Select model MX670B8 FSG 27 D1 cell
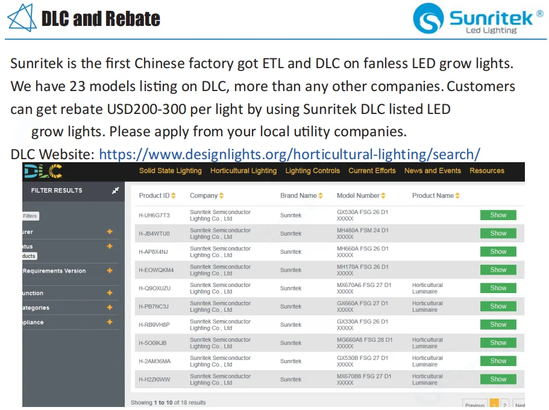Image resolution: width=549 pixels, height=410 pixels. pos(364,379)
